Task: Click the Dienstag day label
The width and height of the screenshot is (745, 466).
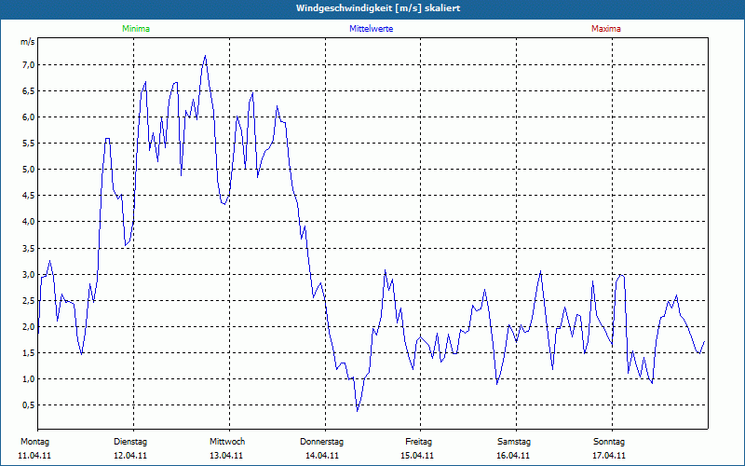Action: 130,442
